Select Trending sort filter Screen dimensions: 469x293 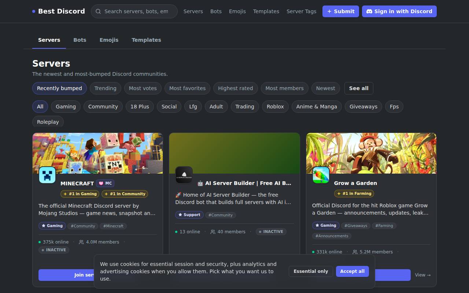(x=106, y=88)
